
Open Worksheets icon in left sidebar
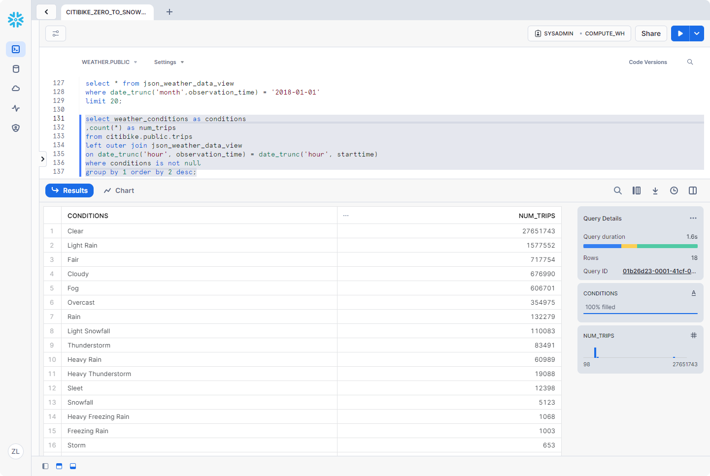pyautogui.click(x=16, y=49)
